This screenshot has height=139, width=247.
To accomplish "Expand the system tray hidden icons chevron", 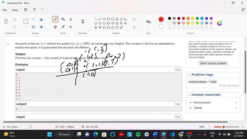I will tap(199, 134).
